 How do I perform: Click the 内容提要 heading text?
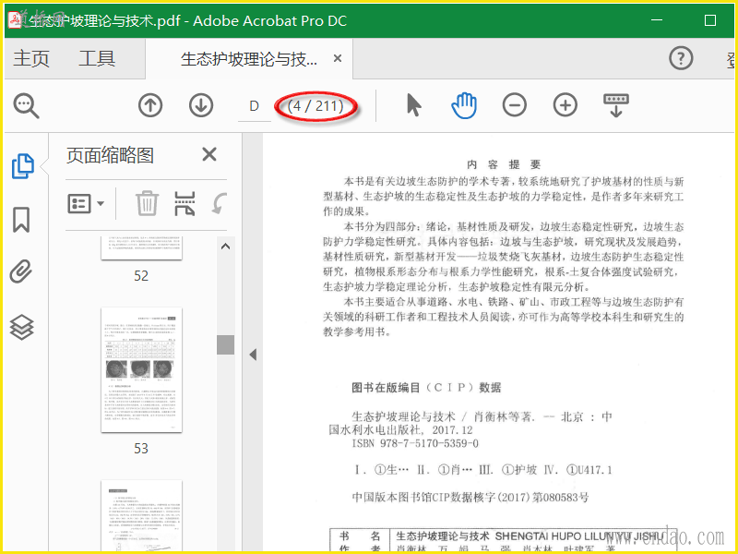pyautogui.click(x=504, y=164)
